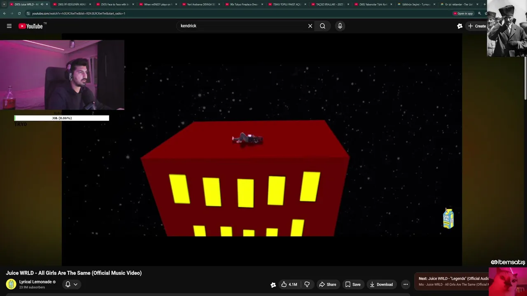Close the TEMU TOPLU PAKET tab
Screen dimensions: 527x296
click(x=305, y=4)
